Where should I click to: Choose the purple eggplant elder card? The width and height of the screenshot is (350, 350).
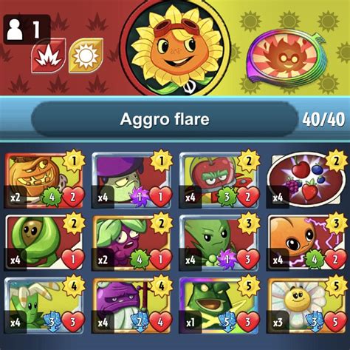click(132, 306)
